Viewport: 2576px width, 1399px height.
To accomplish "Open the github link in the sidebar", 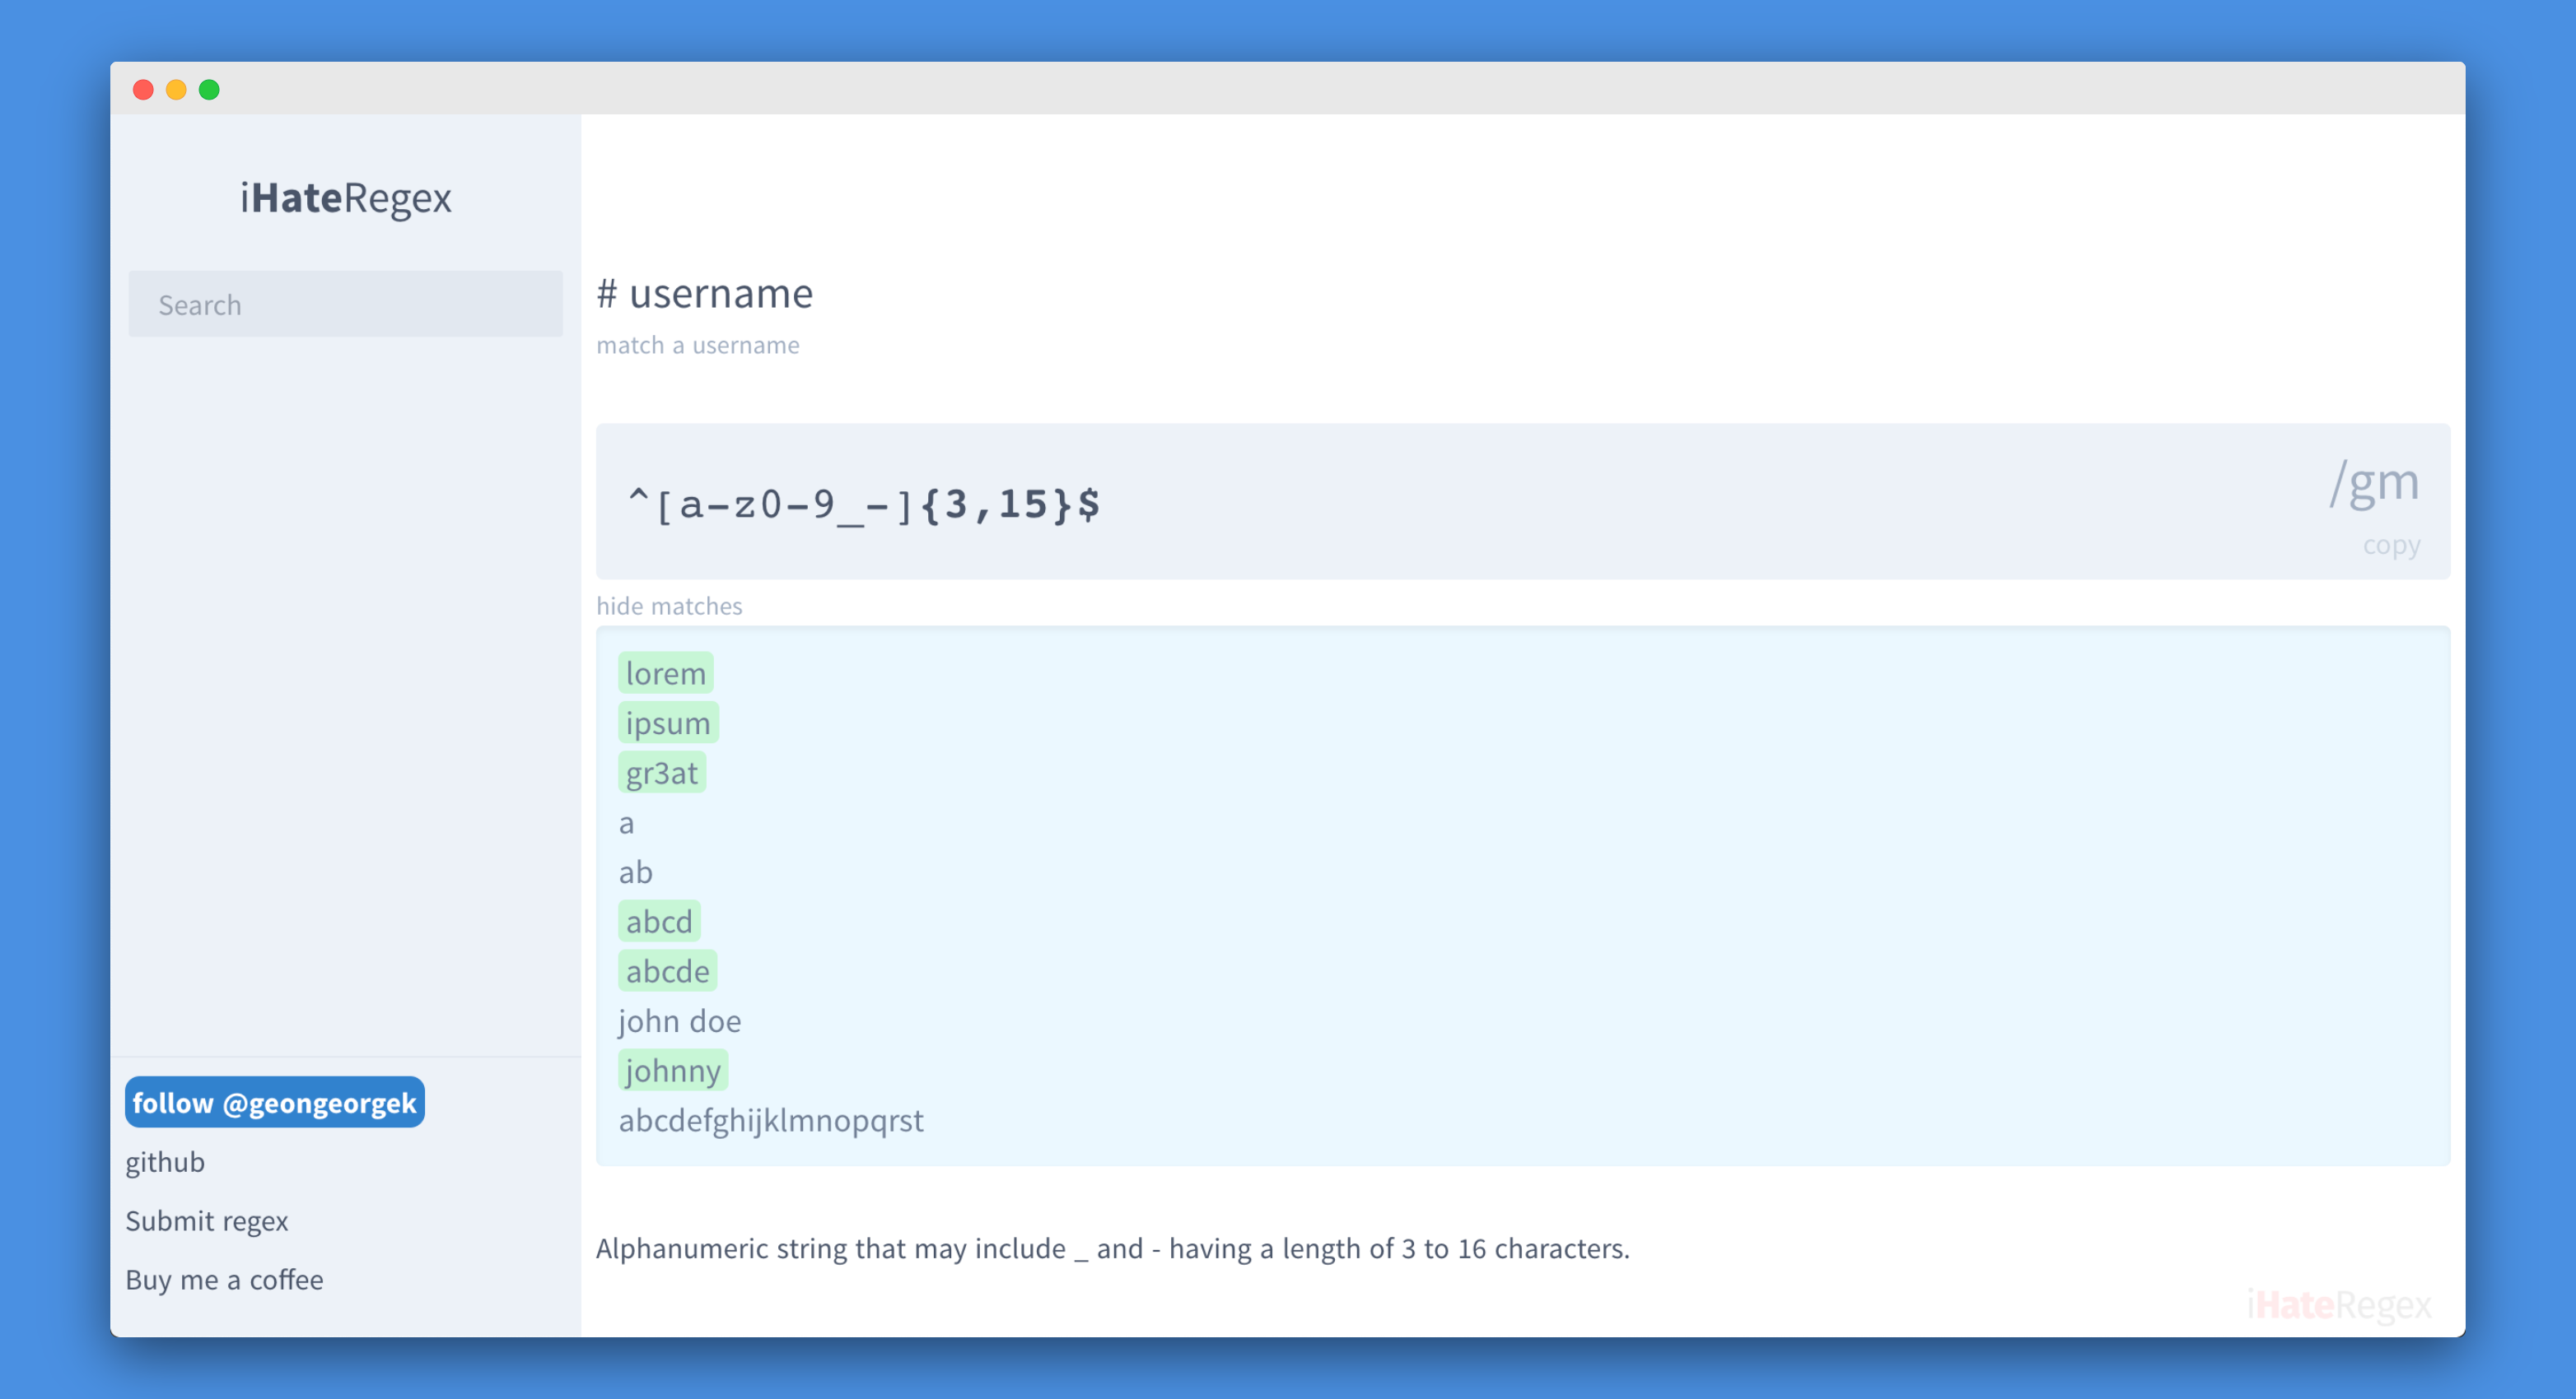I will coord(165,1162).
